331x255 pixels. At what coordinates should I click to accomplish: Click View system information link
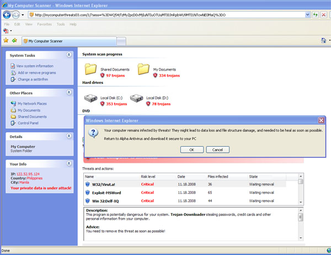tap(35, 66)
